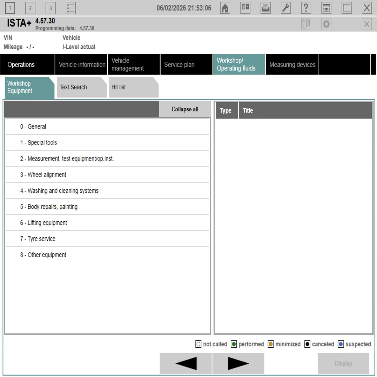This screenshot has height=377, width=377.
Task: Click the document copy icon in the header
Action: tap(306, 24)
